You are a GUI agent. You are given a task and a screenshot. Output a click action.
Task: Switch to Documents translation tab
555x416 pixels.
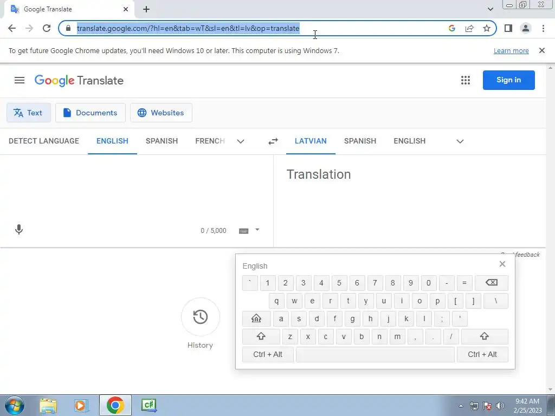[x=91, y=113]
